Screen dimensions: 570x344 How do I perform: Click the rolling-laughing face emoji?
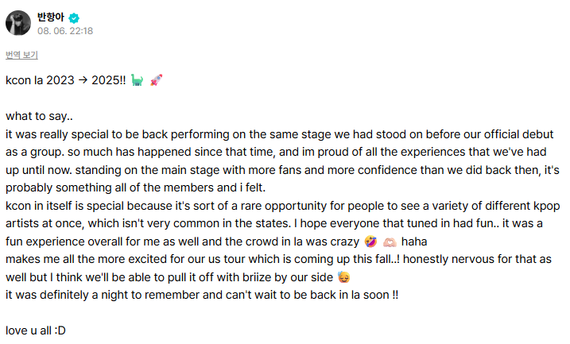coord(371,242)
